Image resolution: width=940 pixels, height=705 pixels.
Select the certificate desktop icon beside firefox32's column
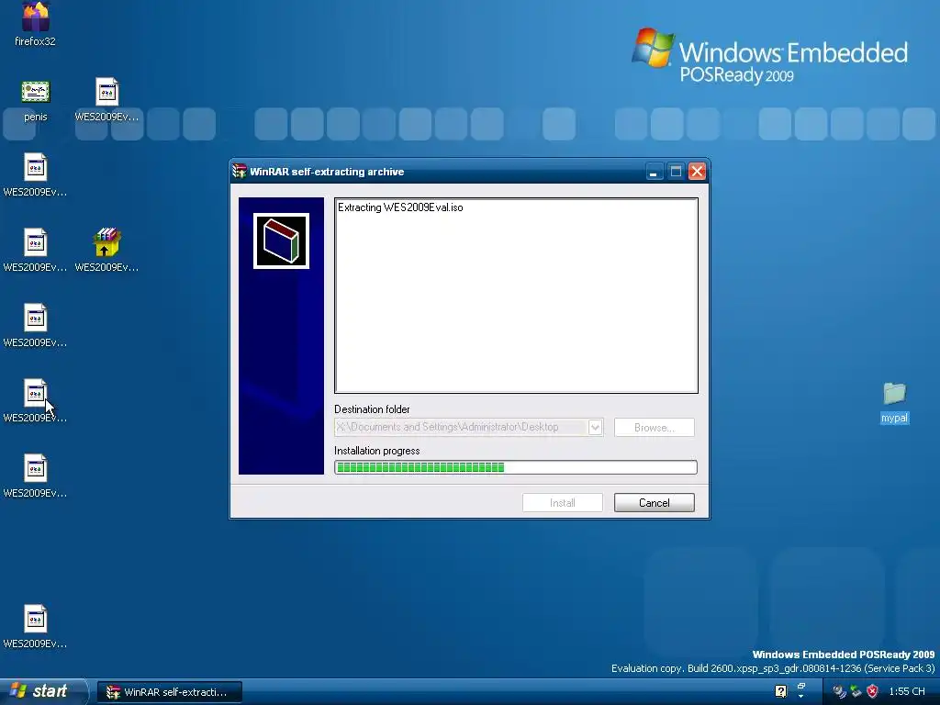[x=36, y=101]
